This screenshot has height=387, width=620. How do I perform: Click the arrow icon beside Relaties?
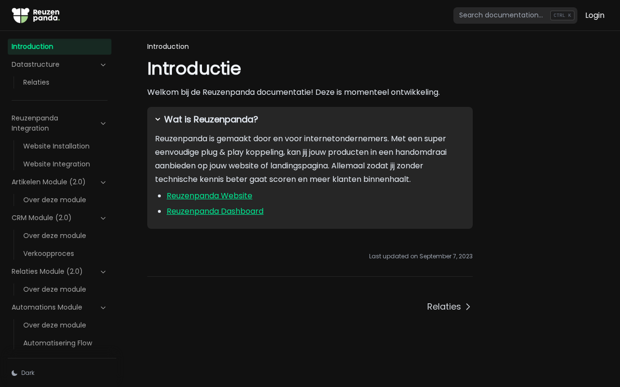coord(468,307)
